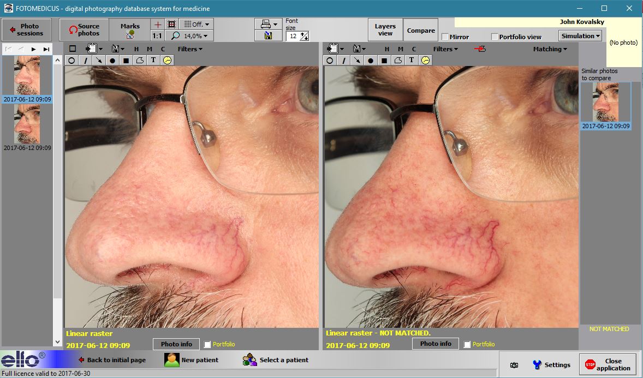Jump to last photo session arrow
Viewport: 643px width, 378px height.
coord(46,49)
